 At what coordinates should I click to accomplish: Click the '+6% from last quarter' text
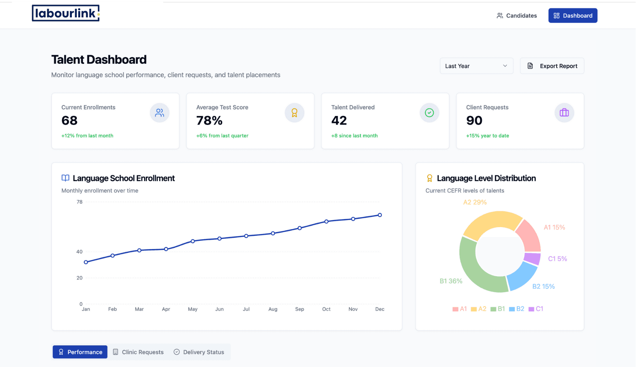tap(222, 136)
